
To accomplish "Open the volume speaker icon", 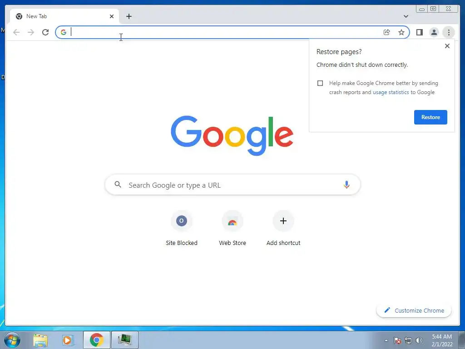I will click(x=419, y=340).
